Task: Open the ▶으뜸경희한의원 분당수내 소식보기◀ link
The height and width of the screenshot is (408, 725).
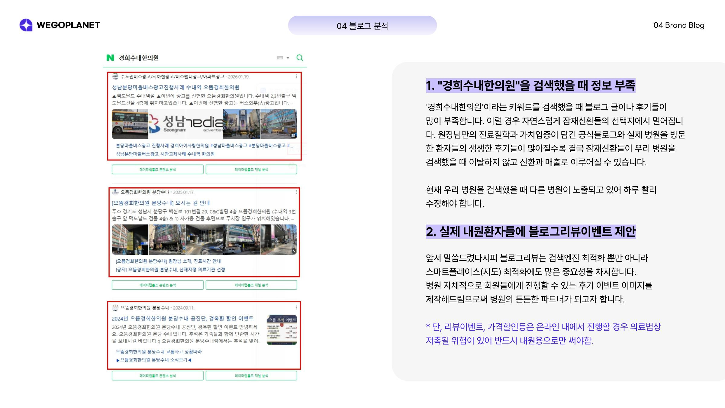Action: [x=154, y=360]
